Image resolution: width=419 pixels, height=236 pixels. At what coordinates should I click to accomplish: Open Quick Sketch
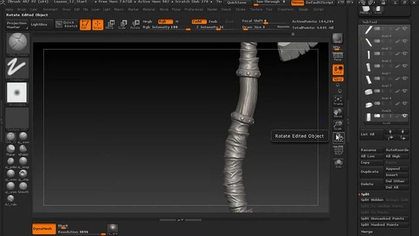pos(67,25)
